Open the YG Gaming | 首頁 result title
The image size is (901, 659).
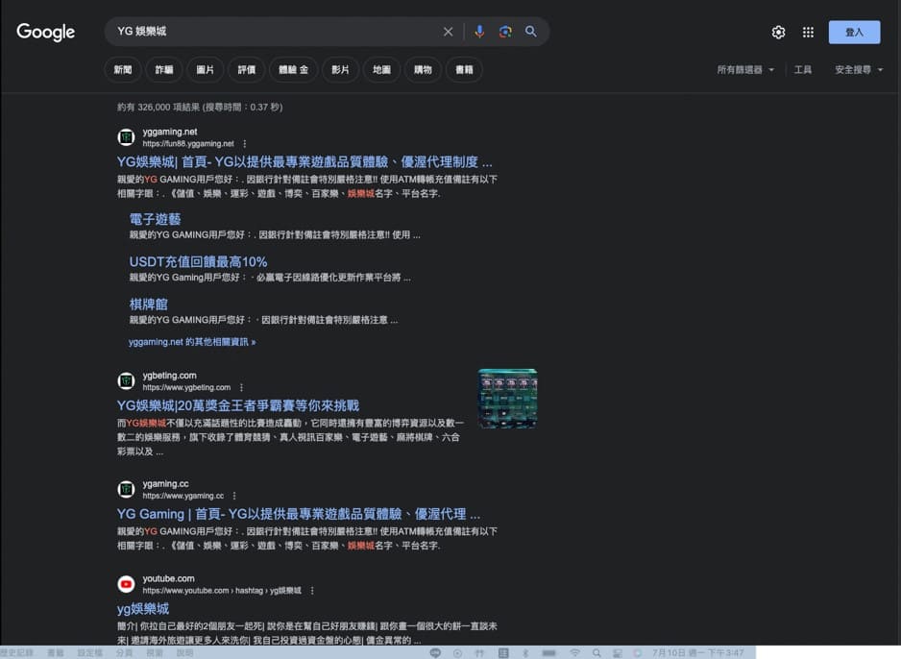(x=299, y=514)
